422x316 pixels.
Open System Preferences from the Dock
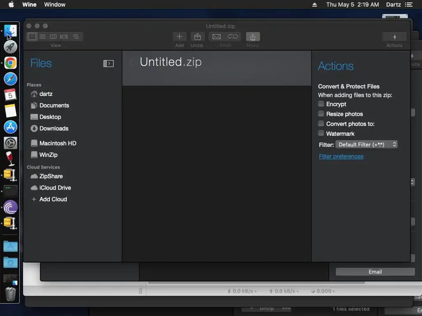pyautogui.click(x=10, y=143)
